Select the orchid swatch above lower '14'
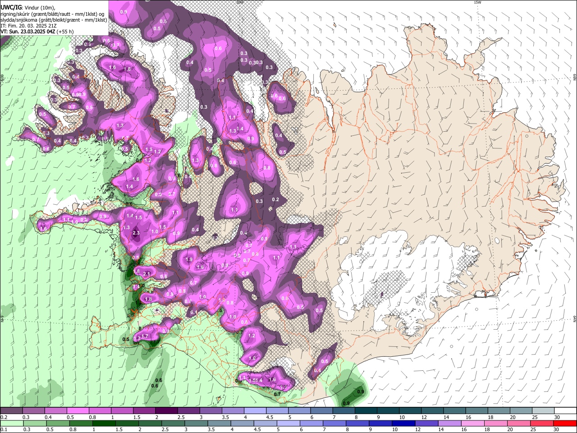The width and height of the screenshot is (577, 433). [450, 423]
